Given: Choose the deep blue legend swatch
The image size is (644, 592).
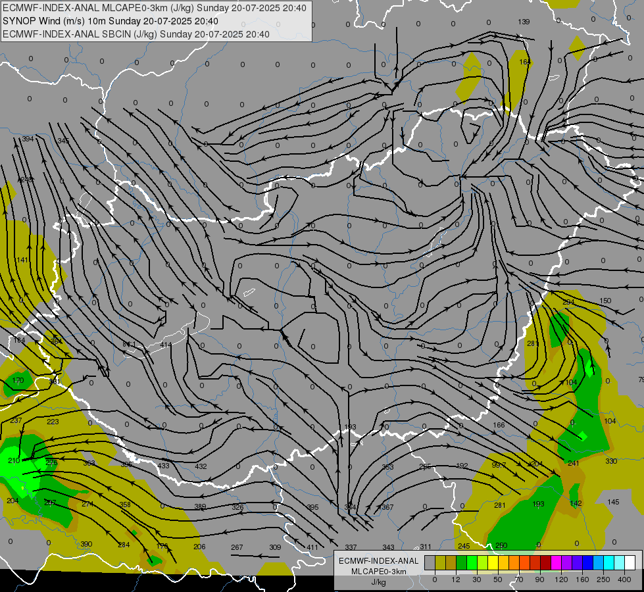Looking at the screenshot, I should tap(587, 563).
